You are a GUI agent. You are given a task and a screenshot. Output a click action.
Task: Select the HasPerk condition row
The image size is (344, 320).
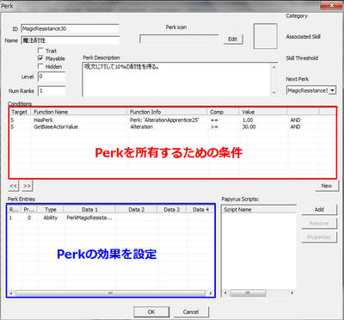172,120
